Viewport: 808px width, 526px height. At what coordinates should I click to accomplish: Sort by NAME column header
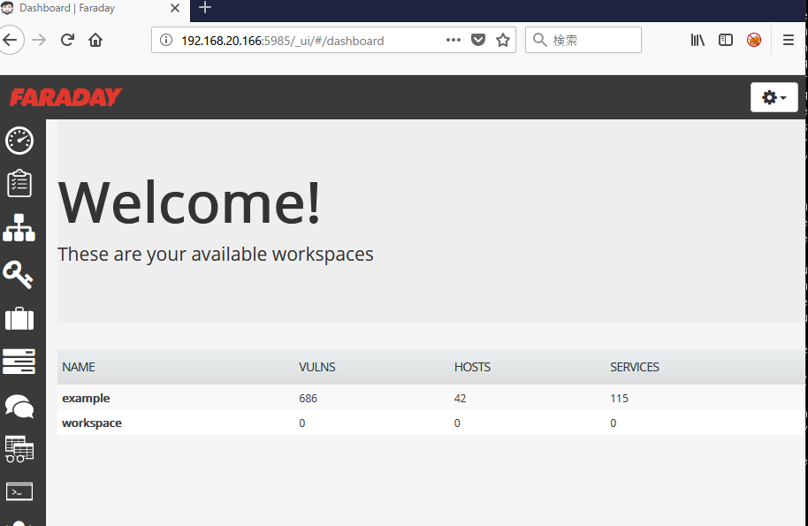79,367
